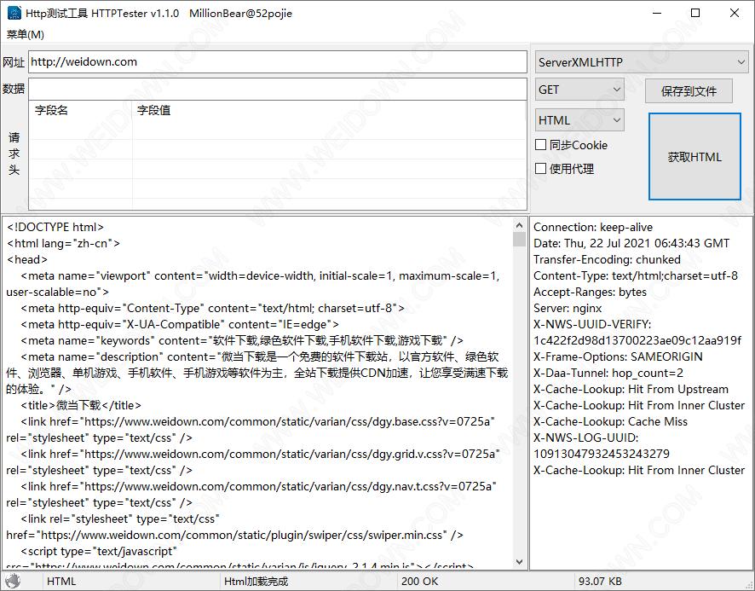Click 'Transfer-Encoding: chunked' header line
The width and height of the screenshot is (755, 591).
607,259
